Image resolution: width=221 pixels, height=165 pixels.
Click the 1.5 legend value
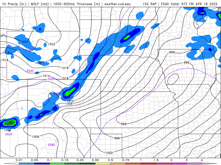pos(156,160)
